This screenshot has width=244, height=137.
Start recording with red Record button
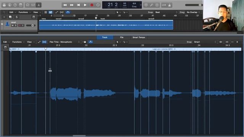91,5
